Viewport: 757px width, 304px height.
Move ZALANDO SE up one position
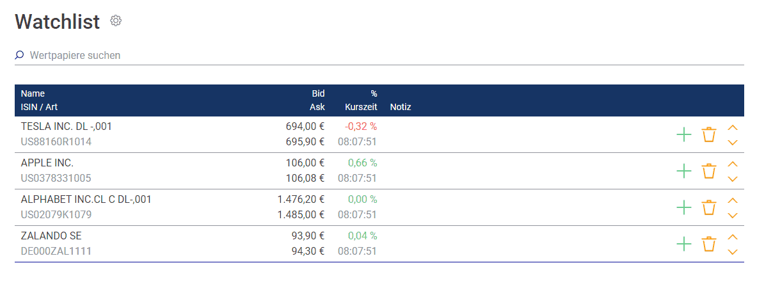pos(733,236)
